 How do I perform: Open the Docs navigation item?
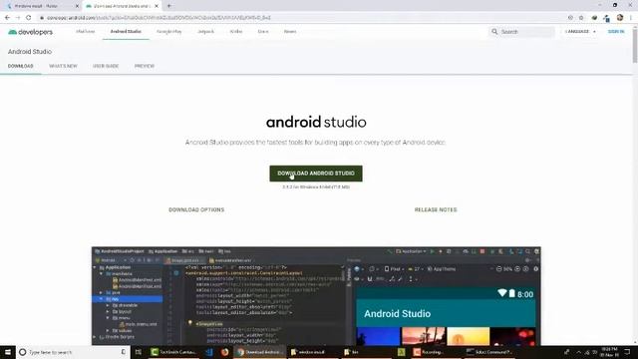pyautogui.click(x=263, y=31)
